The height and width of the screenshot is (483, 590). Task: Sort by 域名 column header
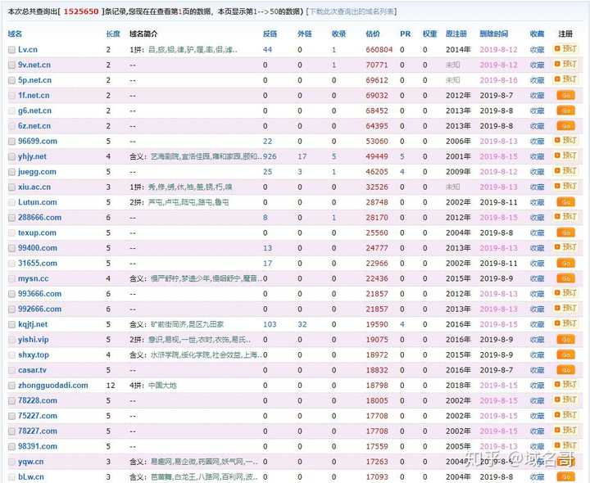click(15, 34)
